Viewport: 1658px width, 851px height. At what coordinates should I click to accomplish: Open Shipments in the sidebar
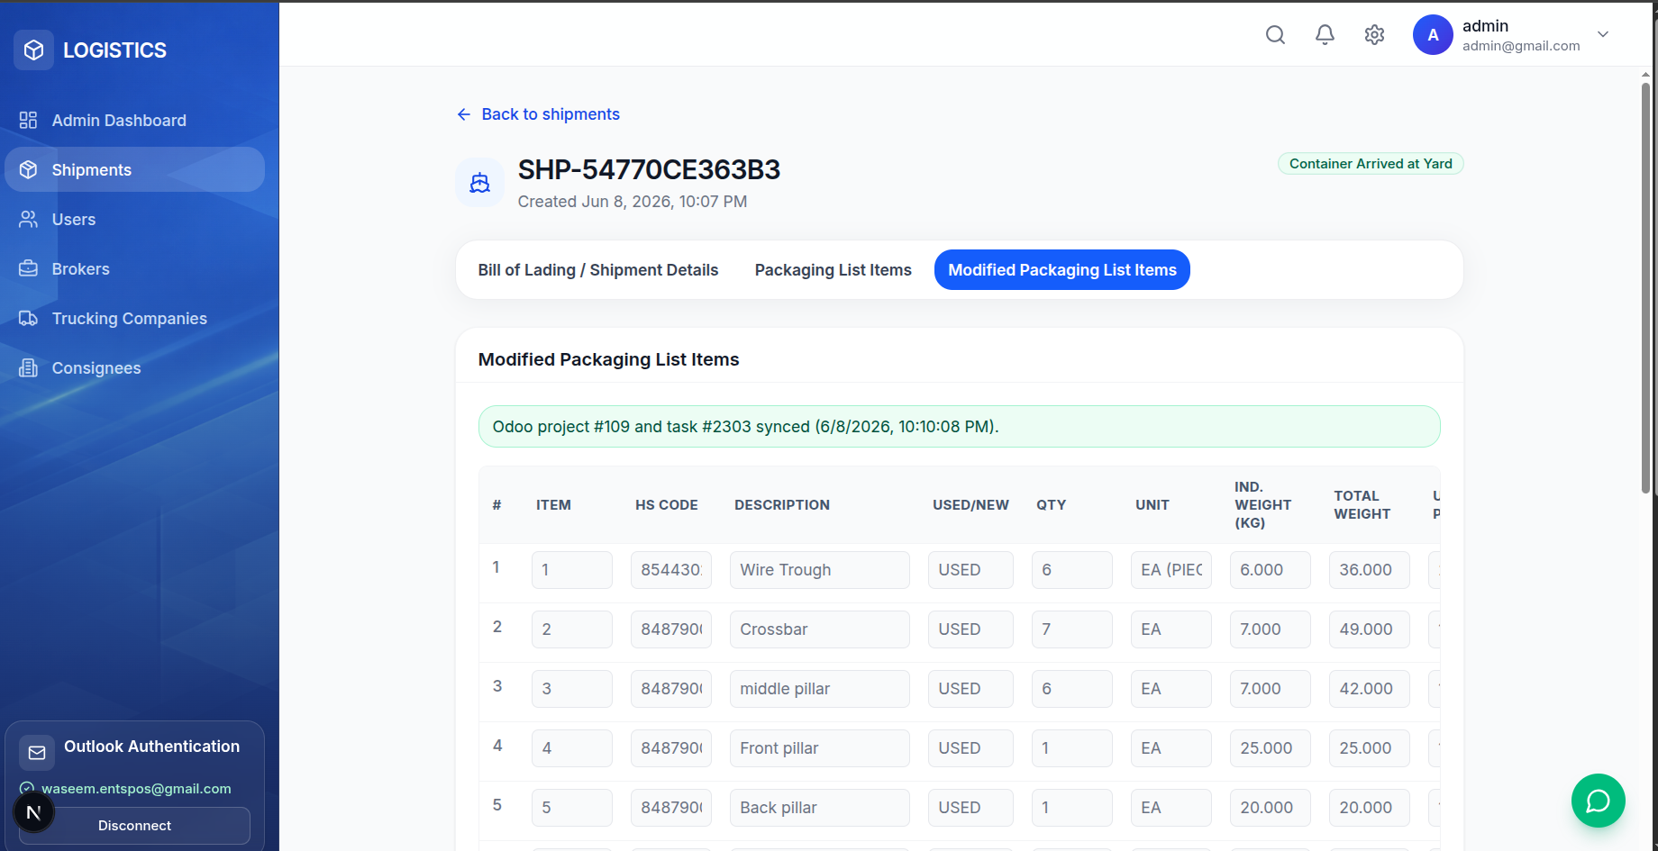coord(134,169)
